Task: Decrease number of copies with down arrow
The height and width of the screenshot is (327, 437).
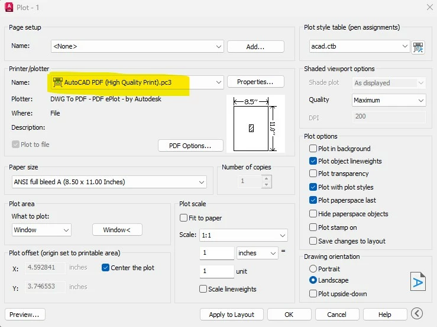Action: pos(267,185)
